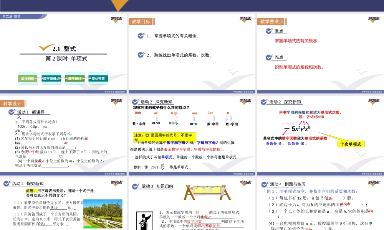Click the down arrow under mn expression
The width and height of the screenshot is (384, 230).
[194, 119]
